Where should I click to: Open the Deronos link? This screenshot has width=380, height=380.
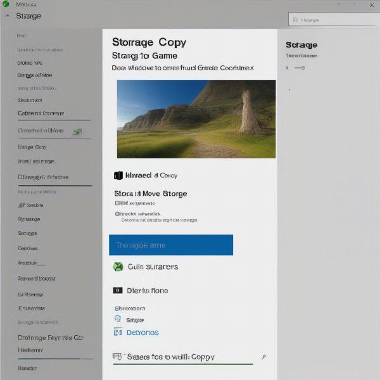pos(142,332)
